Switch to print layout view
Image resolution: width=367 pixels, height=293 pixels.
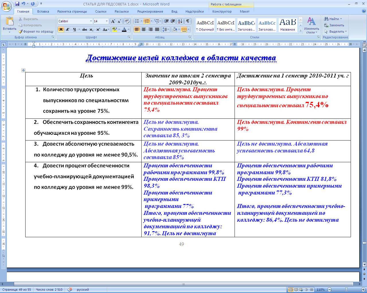[290, 290]
